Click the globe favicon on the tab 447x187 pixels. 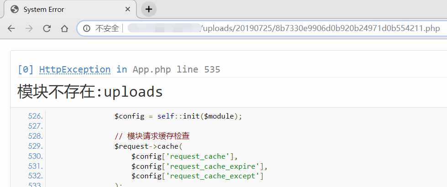[14, 9]
